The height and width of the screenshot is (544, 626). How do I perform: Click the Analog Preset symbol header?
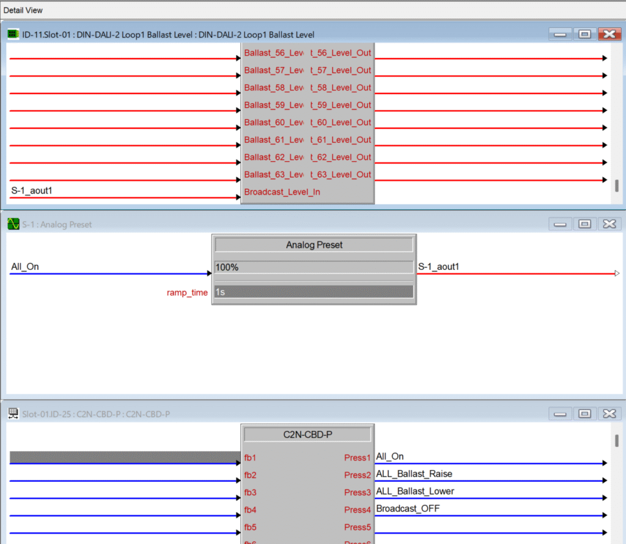(314, 245)
